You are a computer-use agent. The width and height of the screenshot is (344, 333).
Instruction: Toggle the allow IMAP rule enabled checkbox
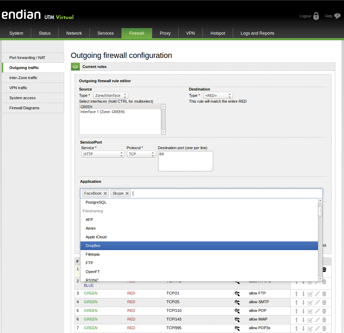(310, 320)
